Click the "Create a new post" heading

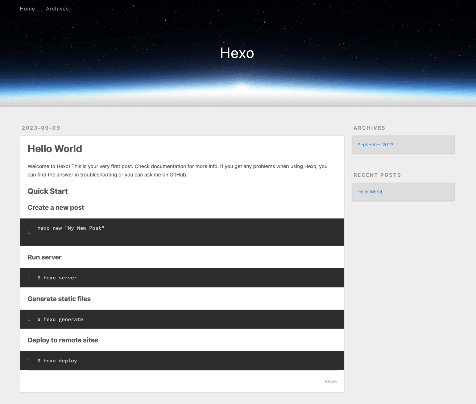tap(56, 208)
